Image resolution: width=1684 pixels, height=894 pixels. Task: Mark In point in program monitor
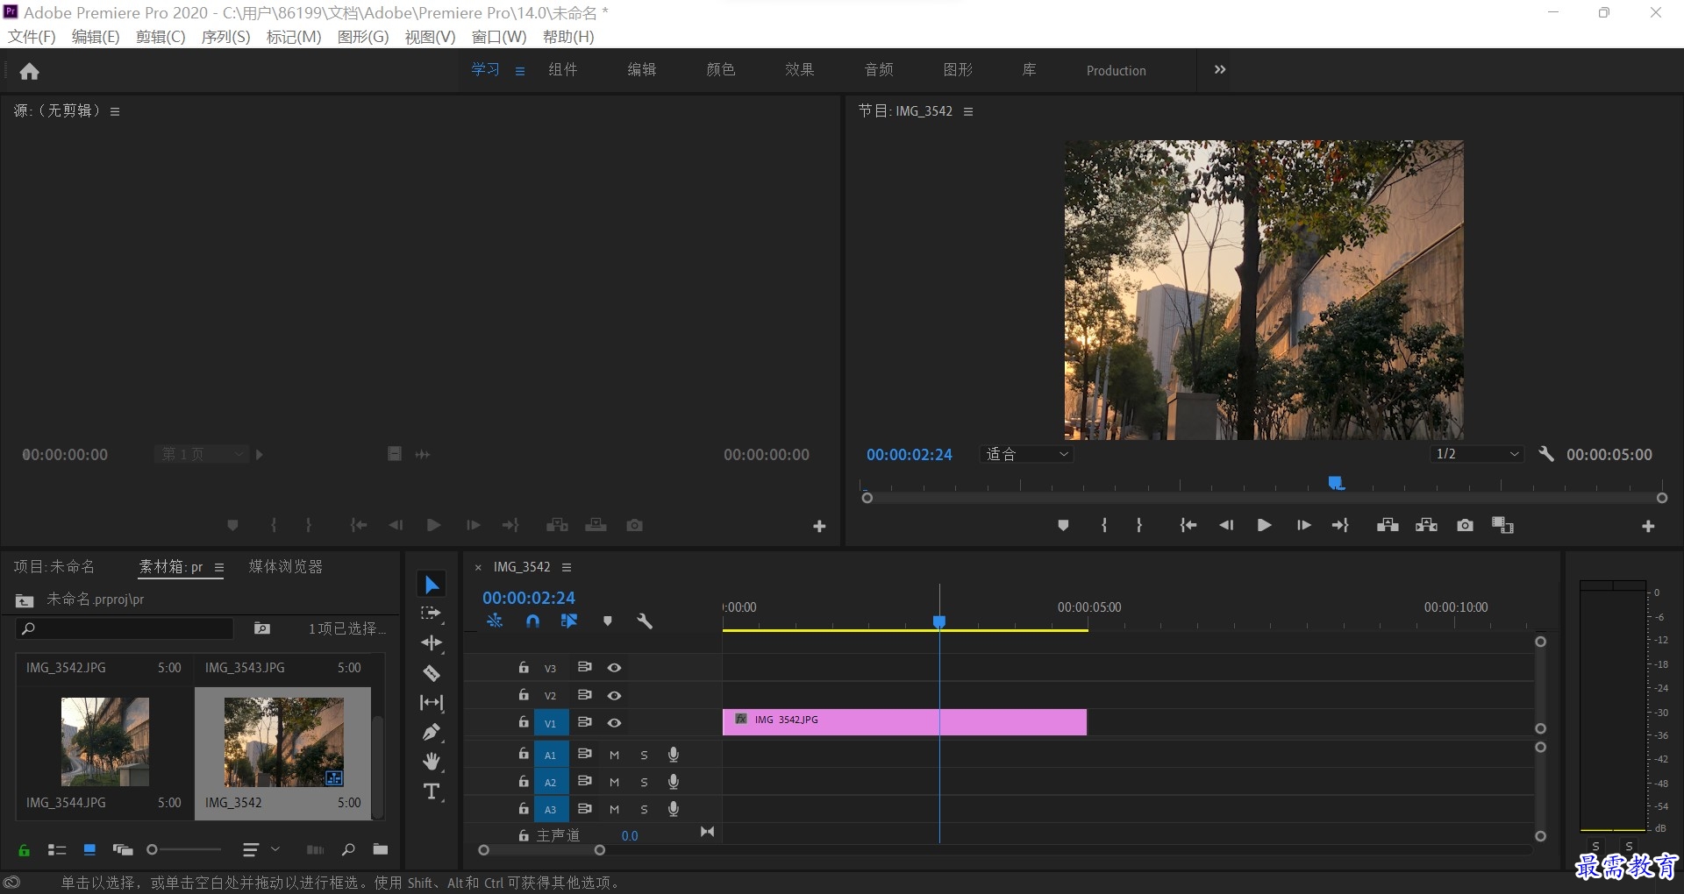pyautogui.click(x=1104, y=525)
